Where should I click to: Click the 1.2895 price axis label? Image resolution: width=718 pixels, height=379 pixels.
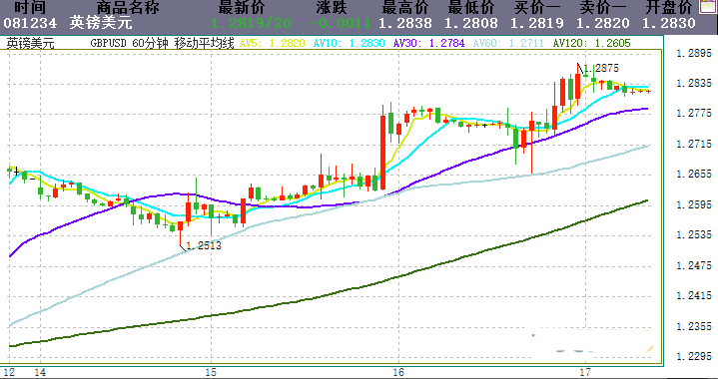tap(694, 54)
